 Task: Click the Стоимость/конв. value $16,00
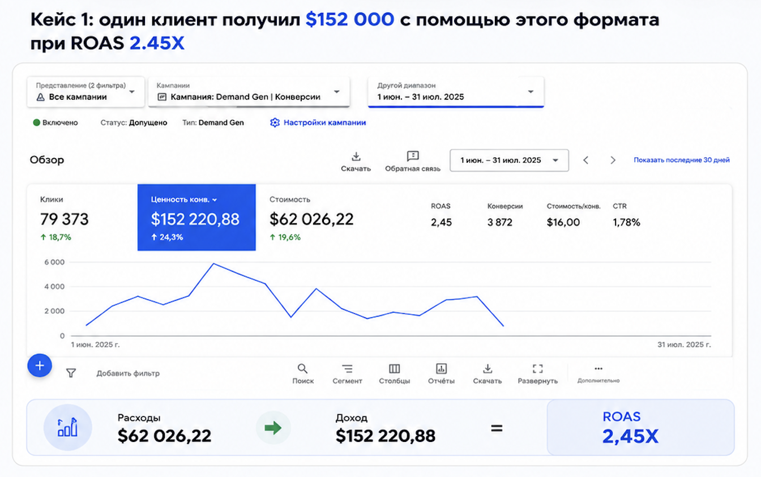coord(563,222)
